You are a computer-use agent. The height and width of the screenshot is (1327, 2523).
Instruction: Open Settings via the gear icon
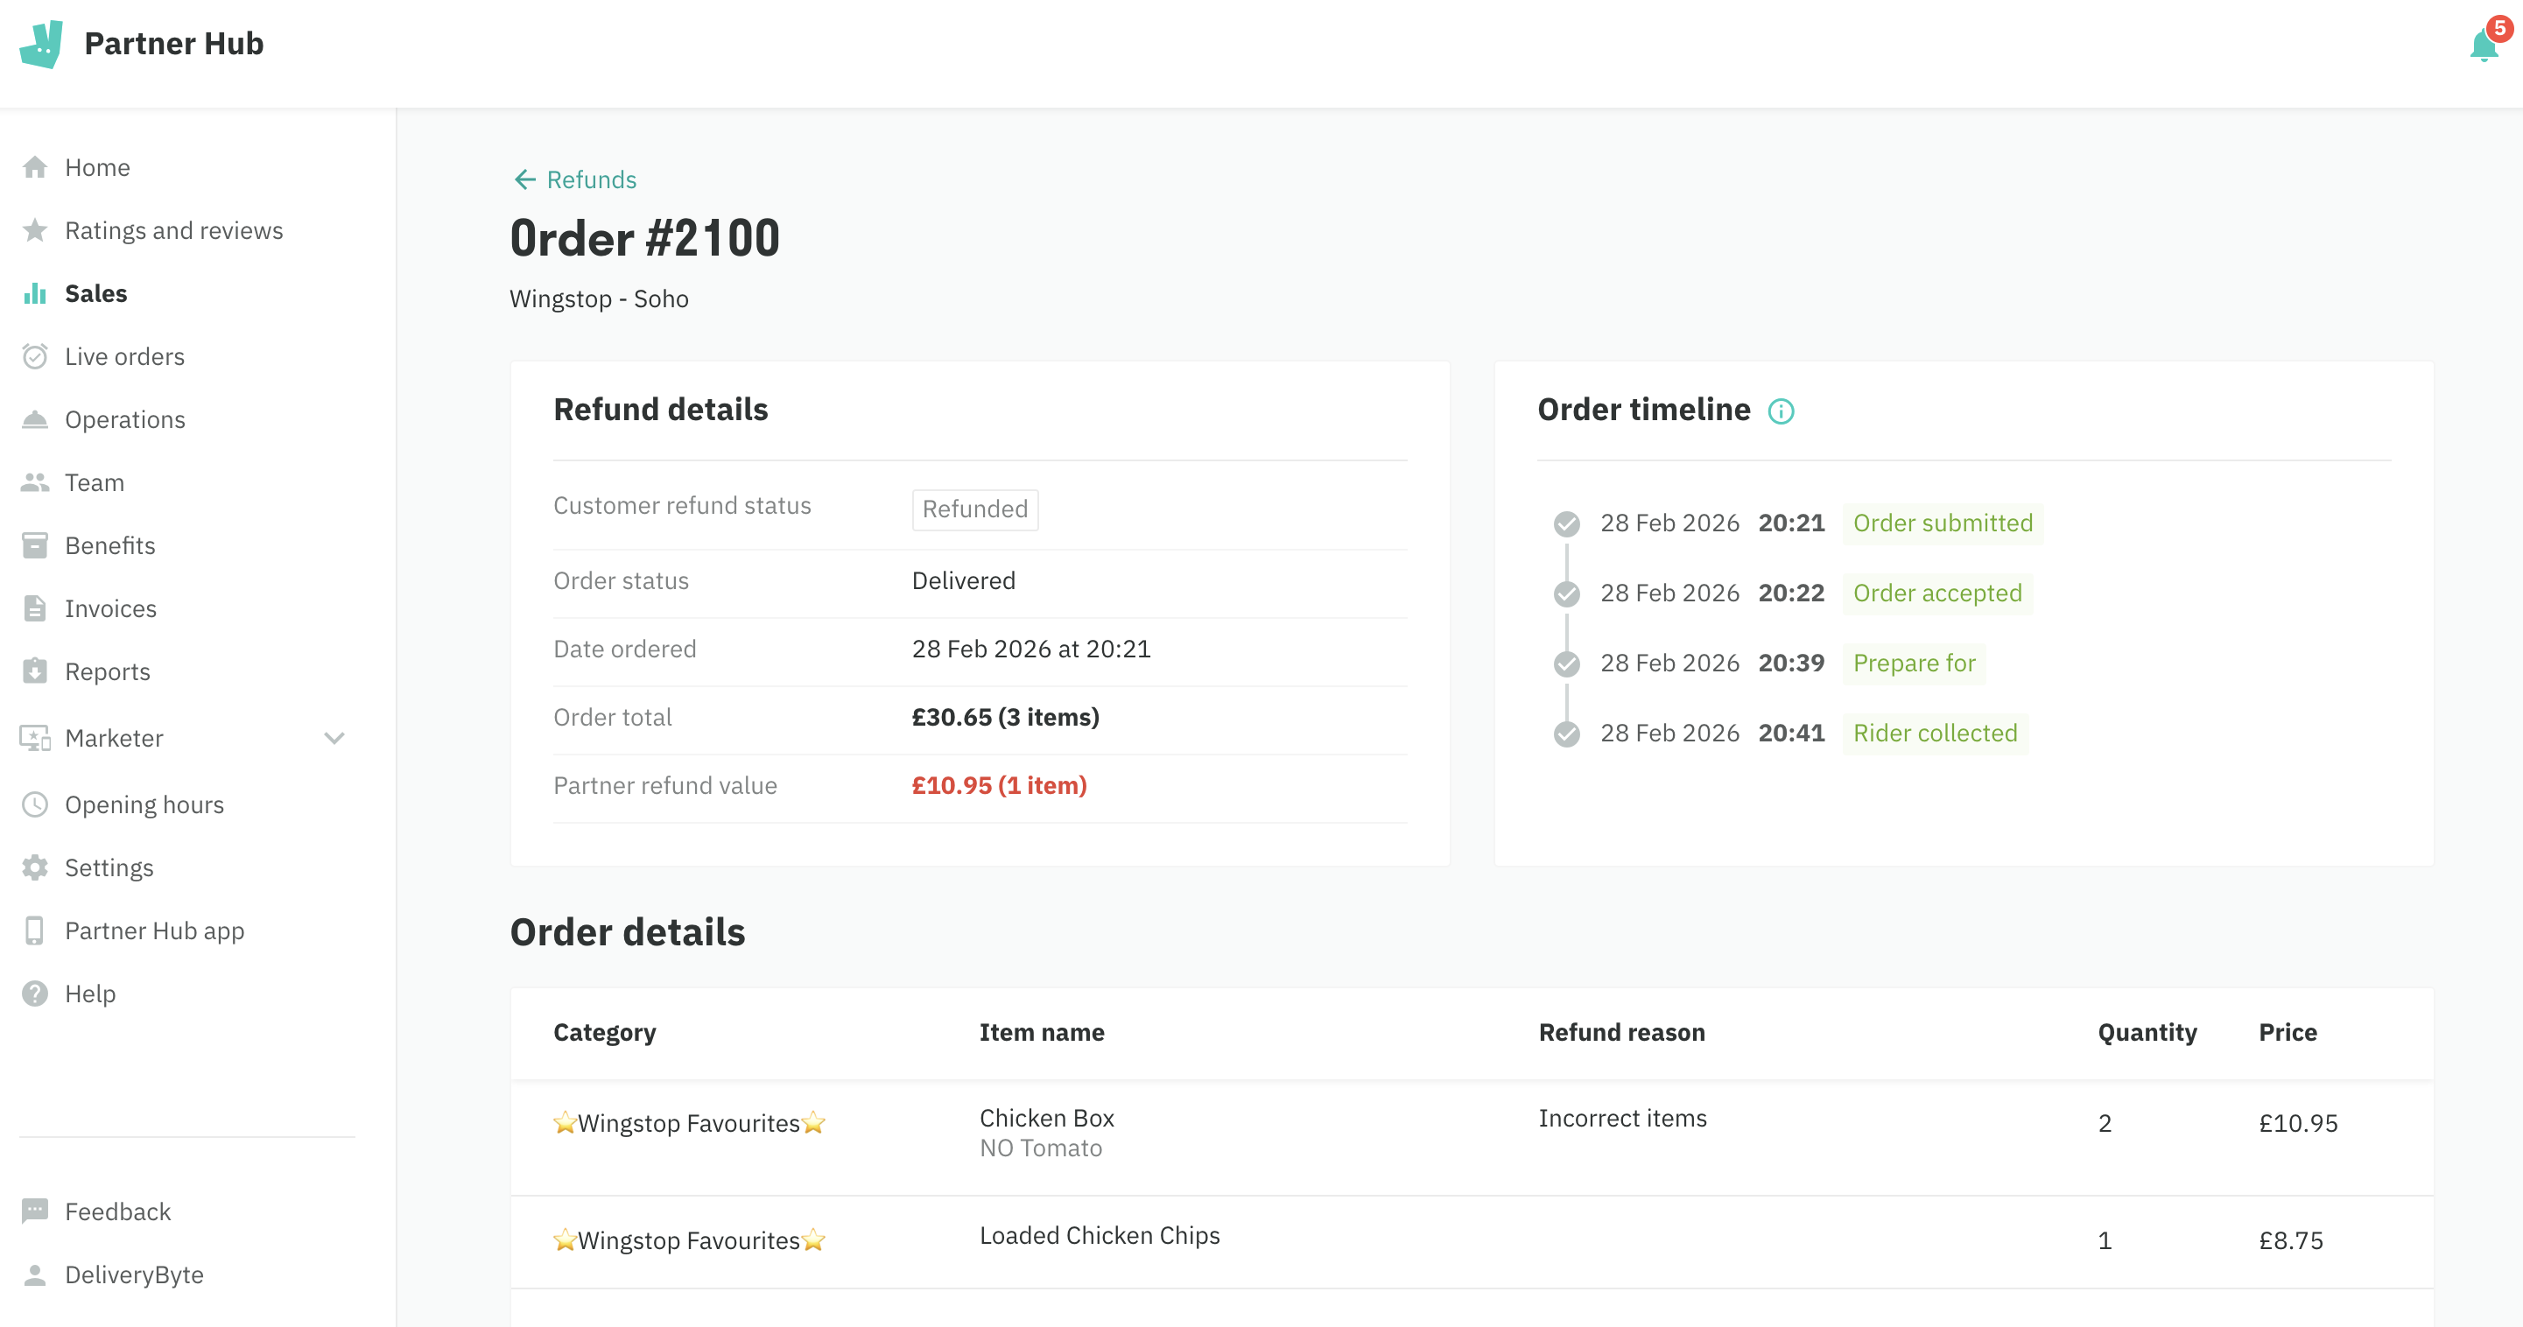click(35, 867)
